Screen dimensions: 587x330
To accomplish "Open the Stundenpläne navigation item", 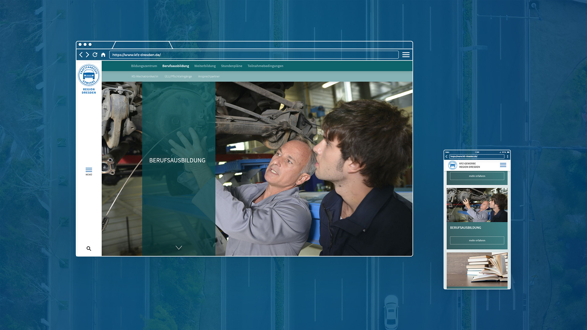I will pyautogui.click(x=231, y=66).
